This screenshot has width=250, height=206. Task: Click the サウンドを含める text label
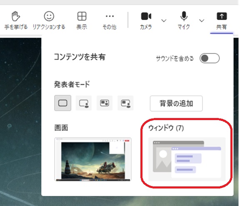point(175,59)
